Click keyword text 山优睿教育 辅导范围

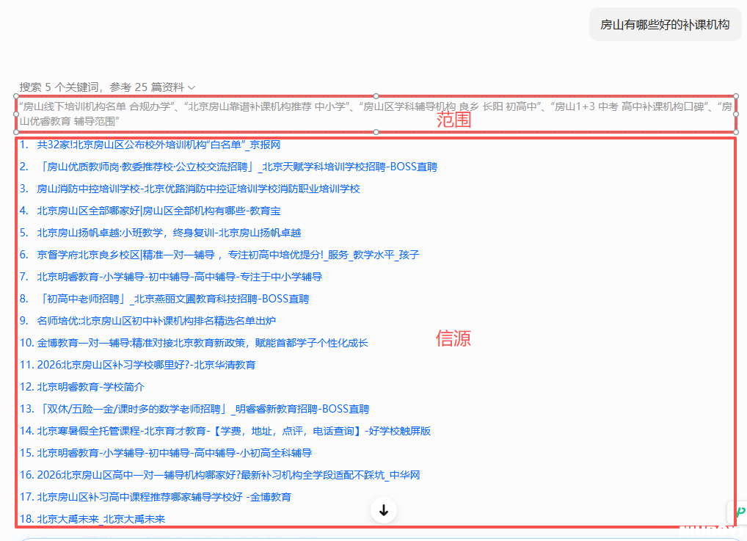68,121
